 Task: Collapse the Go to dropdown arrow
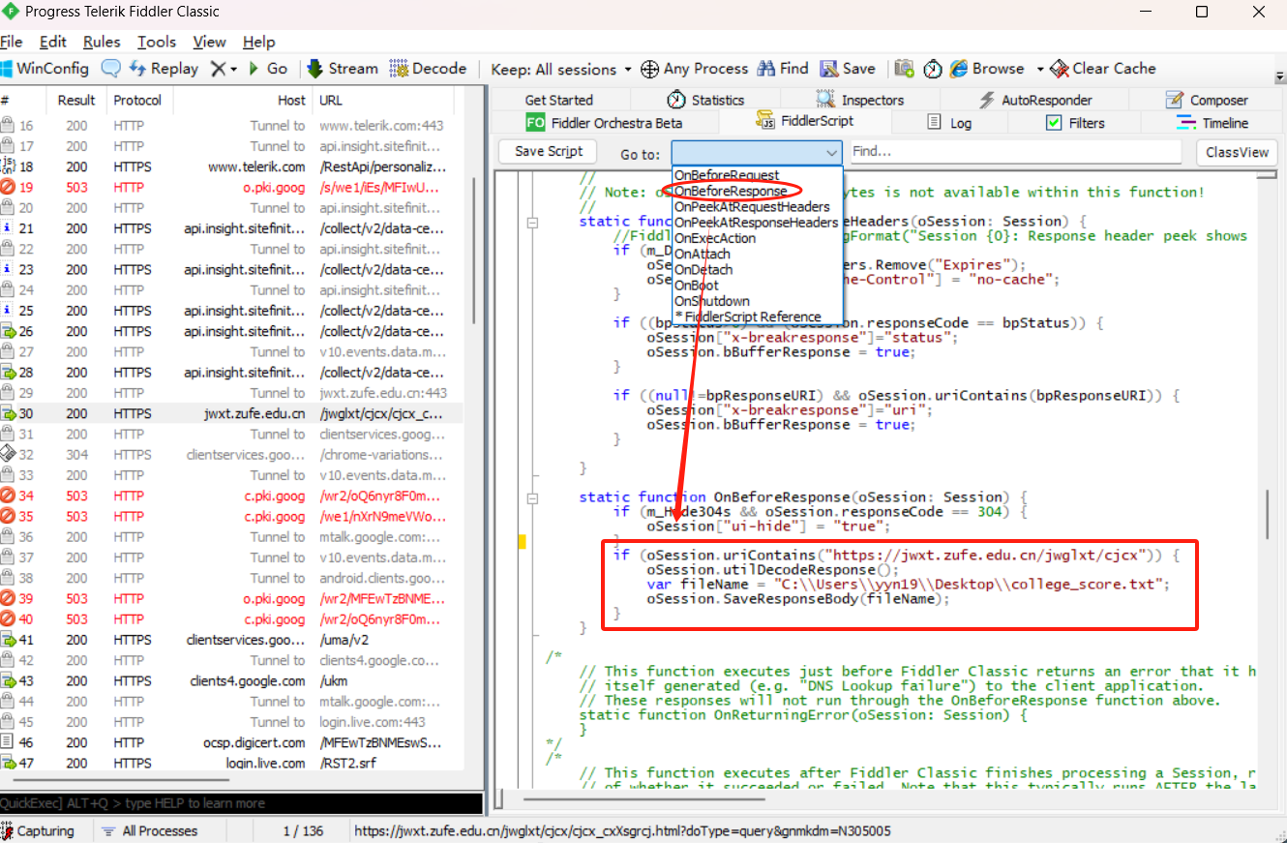[x=833, y=153]
